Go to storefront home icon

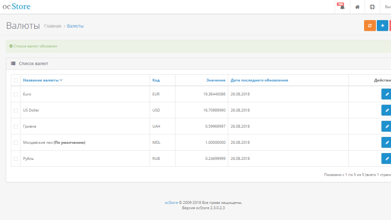click(357, 7)
